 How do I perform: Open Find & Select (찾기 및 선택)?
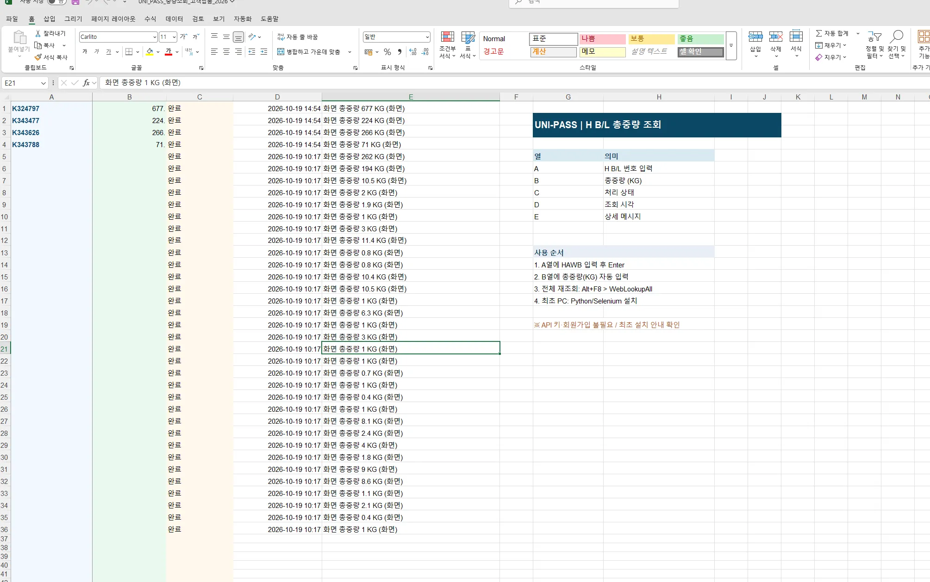897,44
